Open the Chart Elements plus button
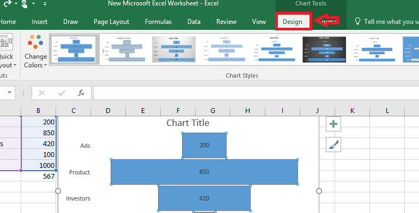Viewport: 419px width, 213px height. point(333,124)
